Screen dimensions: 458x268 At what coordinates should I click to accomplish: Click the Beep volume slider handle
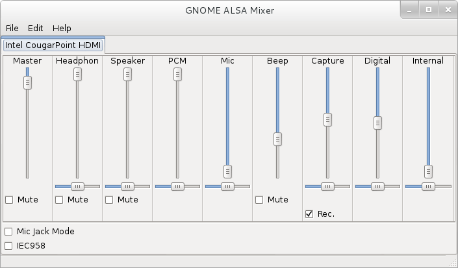[x=277, y=139]
